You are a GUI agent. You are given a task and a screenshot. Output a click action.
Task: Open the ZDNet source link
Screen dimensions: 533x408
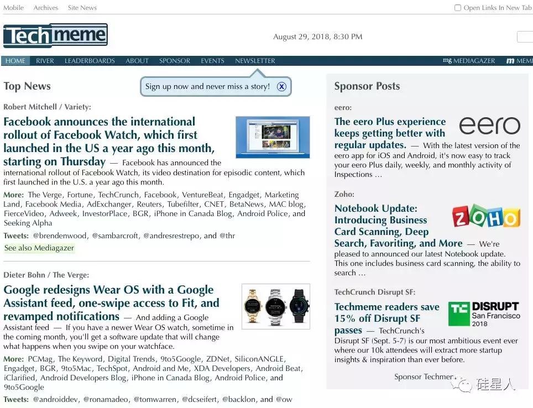[218, 359]
